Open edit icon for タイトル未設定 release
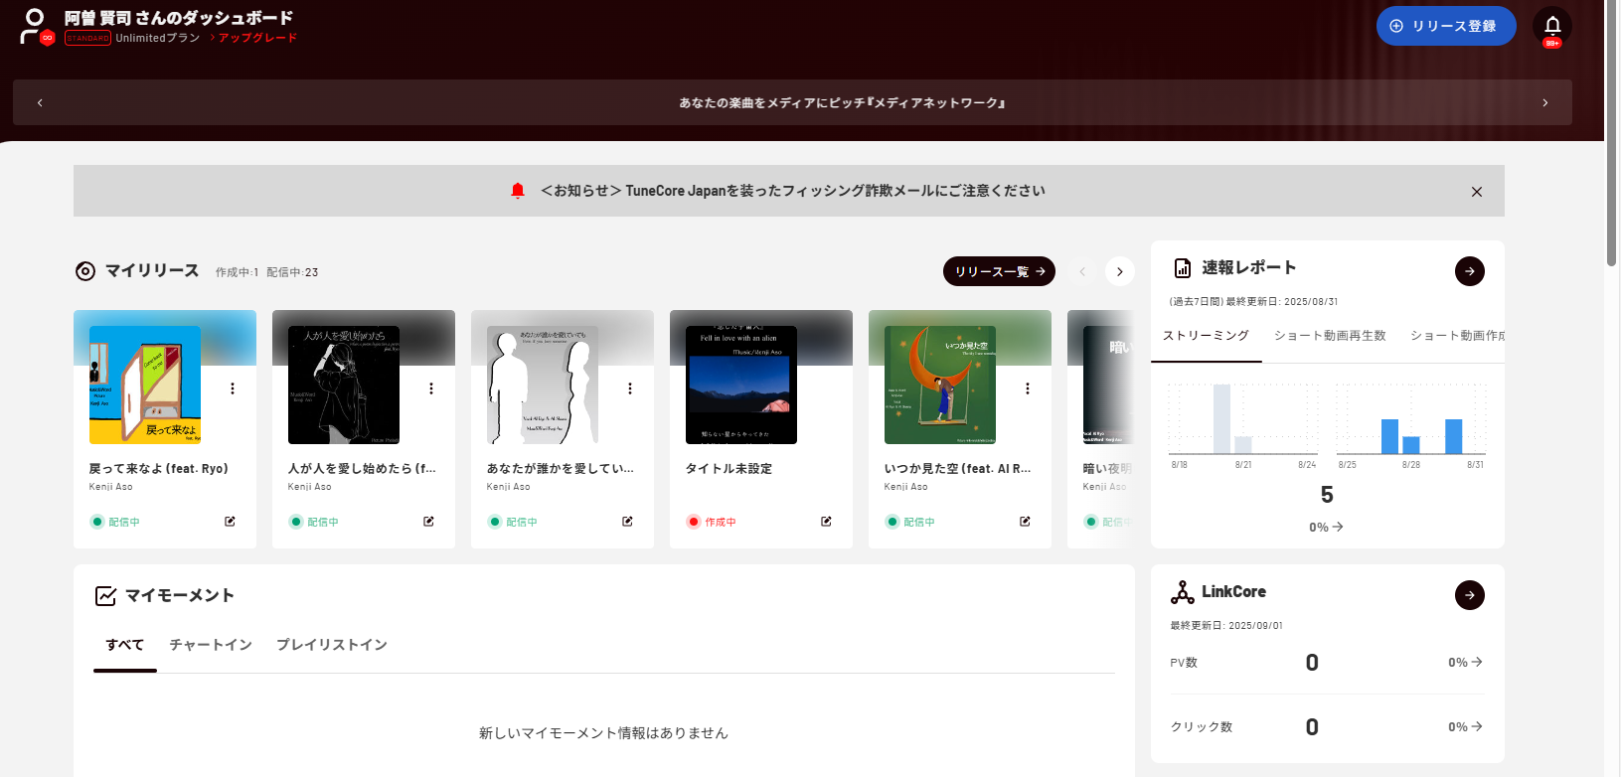This screenshot has width=1621, height=777. click(826, 522)
